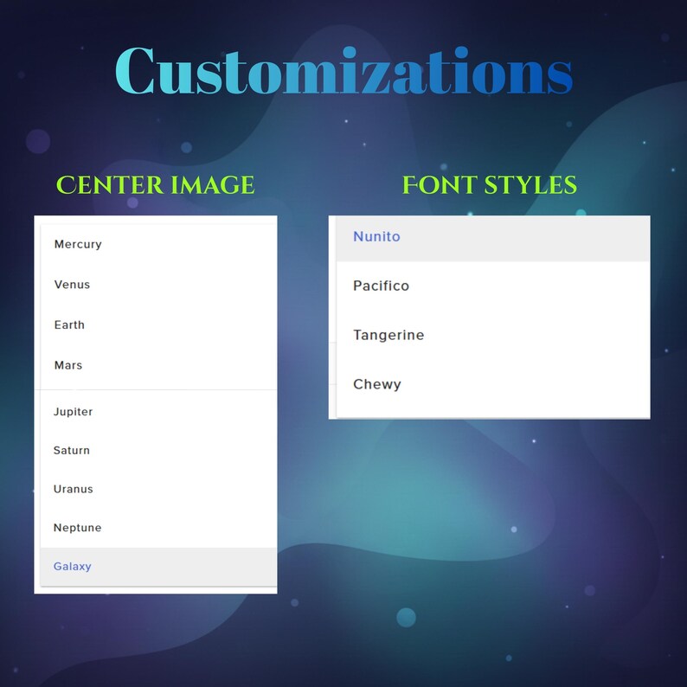This screenshot has height=687, width=687.
Task: Choose the Neptune option
Action: pyautogui.click(x=158, y=528)
